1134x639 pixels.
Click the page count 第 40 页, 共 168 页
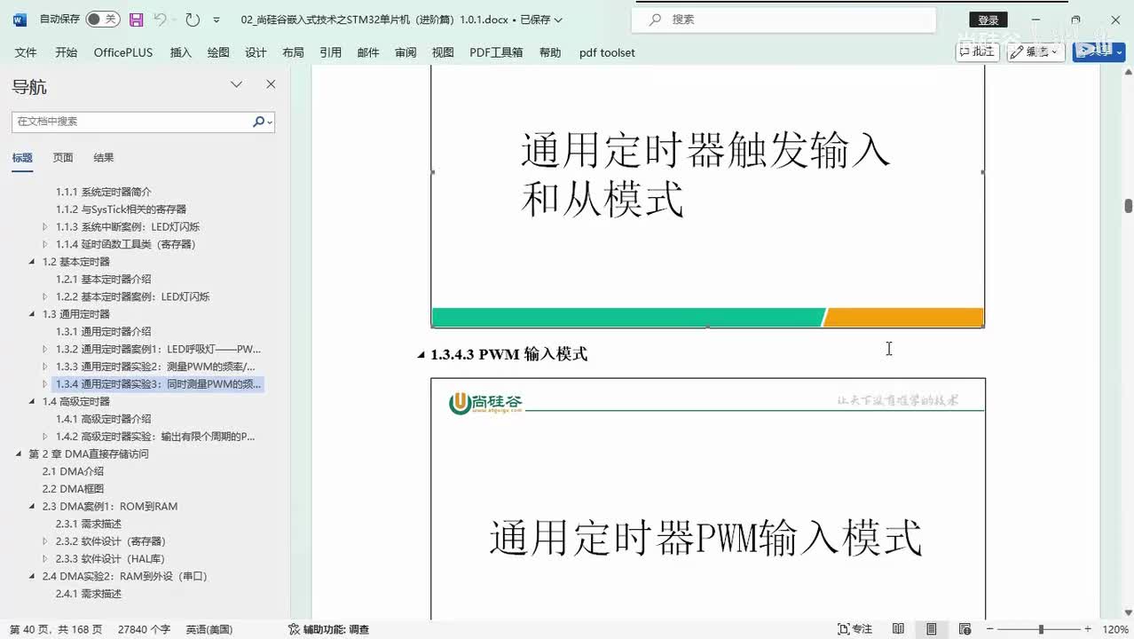[56, 629]
